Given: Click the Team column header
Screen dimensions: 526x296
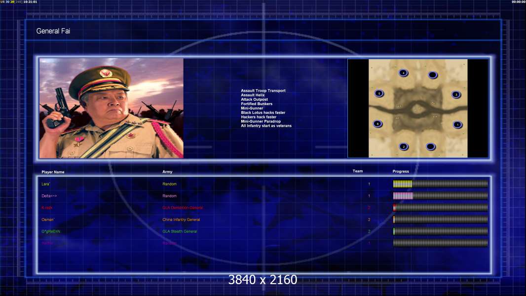Looking at the screenshot, I should click(358, 171).
